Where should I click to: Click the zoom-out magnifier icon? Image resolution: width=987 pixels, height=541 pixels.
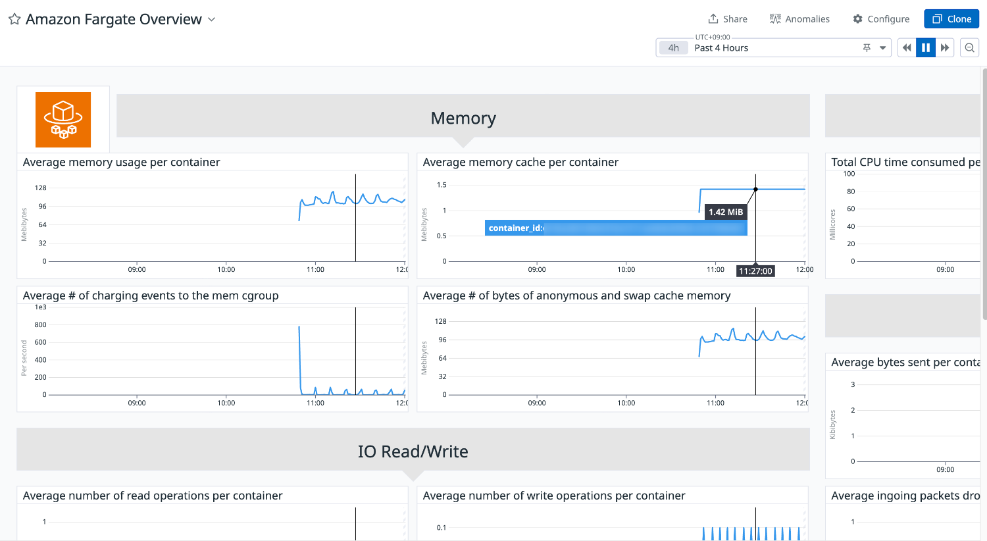click(x=969, y=47)
